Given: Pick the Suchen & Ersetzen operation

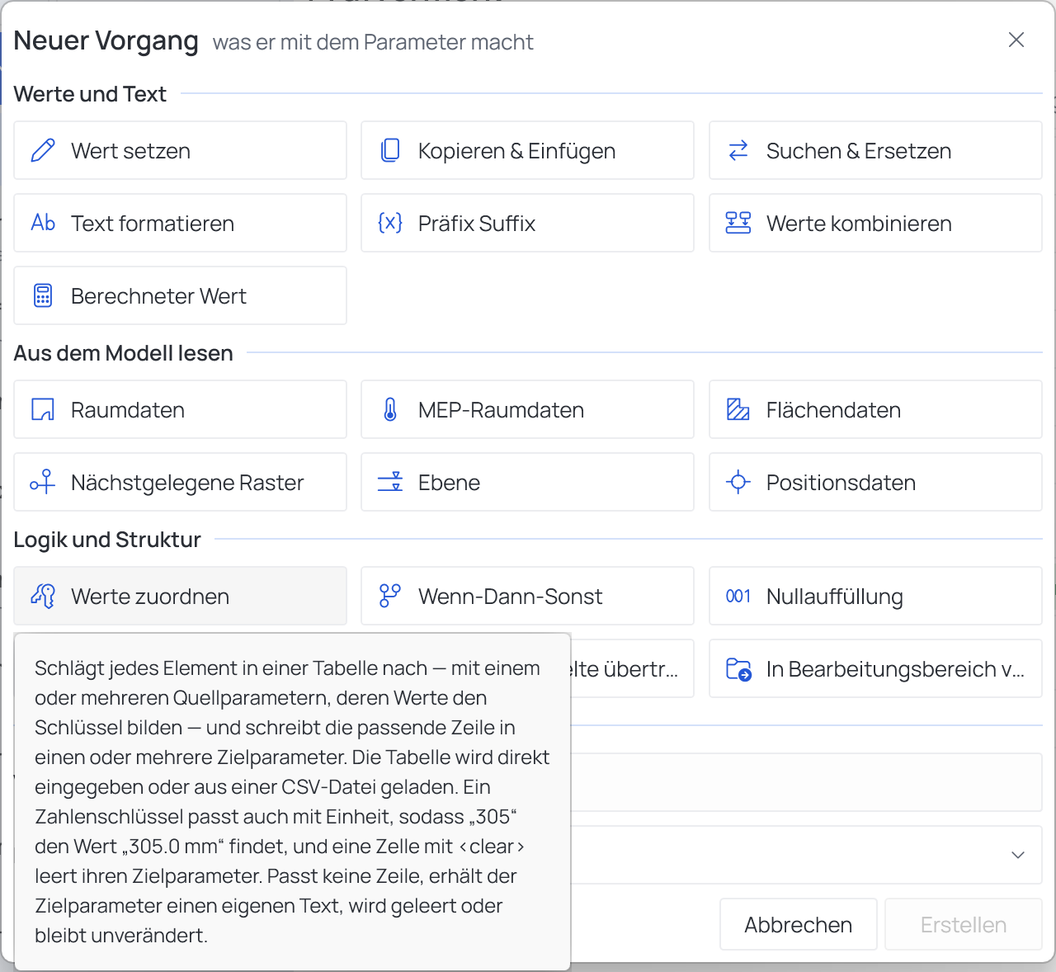Looking at the screenshot, I should tap(875, 150).
